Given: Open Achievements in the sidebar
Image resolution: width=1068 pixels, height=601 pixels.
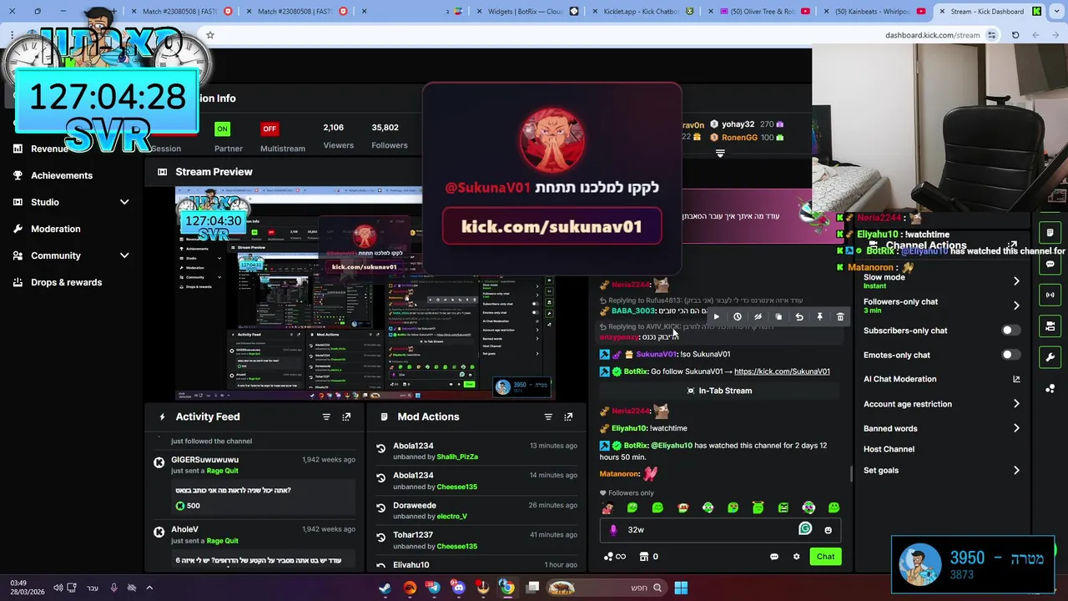Looking at the screenshot, I should pos(62,175).
